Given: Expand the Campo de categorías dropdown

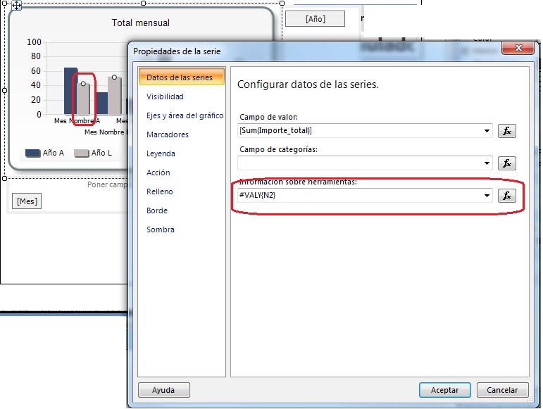Looking at the screenshot, I should [x=487, y=163].
